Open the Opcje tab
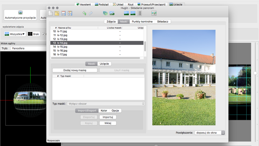 [115, 110]
